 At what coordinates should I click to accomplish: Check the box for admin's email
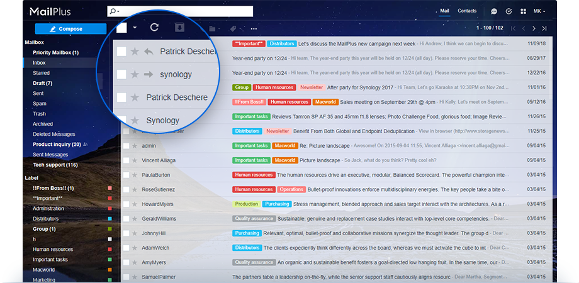pos(126,146)
